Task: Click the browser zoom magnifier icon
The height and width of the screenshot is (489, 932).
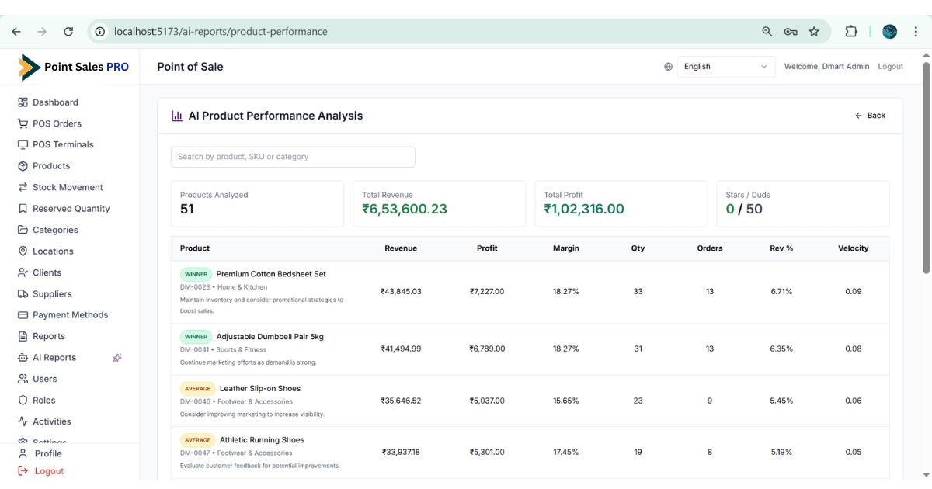Action: [767, 32]
